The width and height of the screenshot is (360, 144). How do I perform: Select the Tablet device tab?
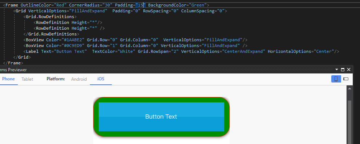click(27, 79)
